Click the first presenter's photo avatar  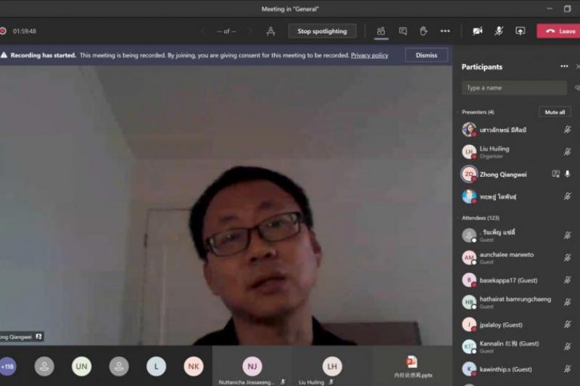(469, 130)
